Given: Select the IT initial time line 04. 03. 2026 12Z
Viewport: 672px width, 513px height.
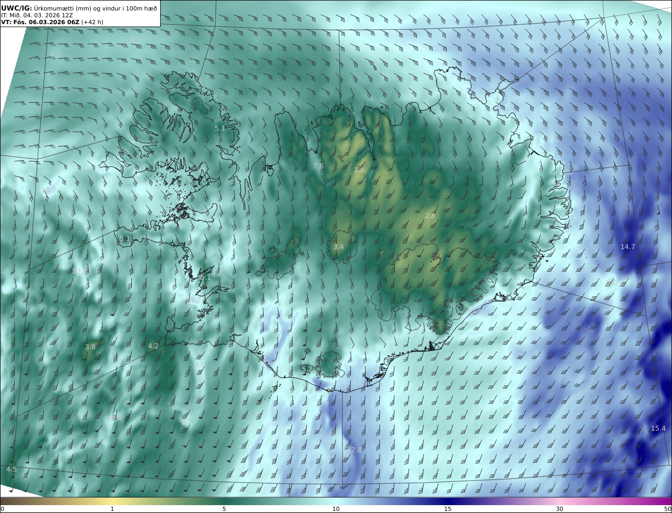Looking at the screenshot, I should click(x=37, y=15).
